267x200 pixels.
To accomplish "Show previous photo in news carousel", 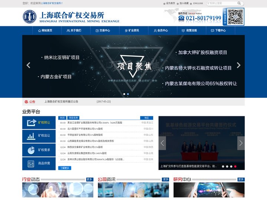I will click(x=162, y=143).
